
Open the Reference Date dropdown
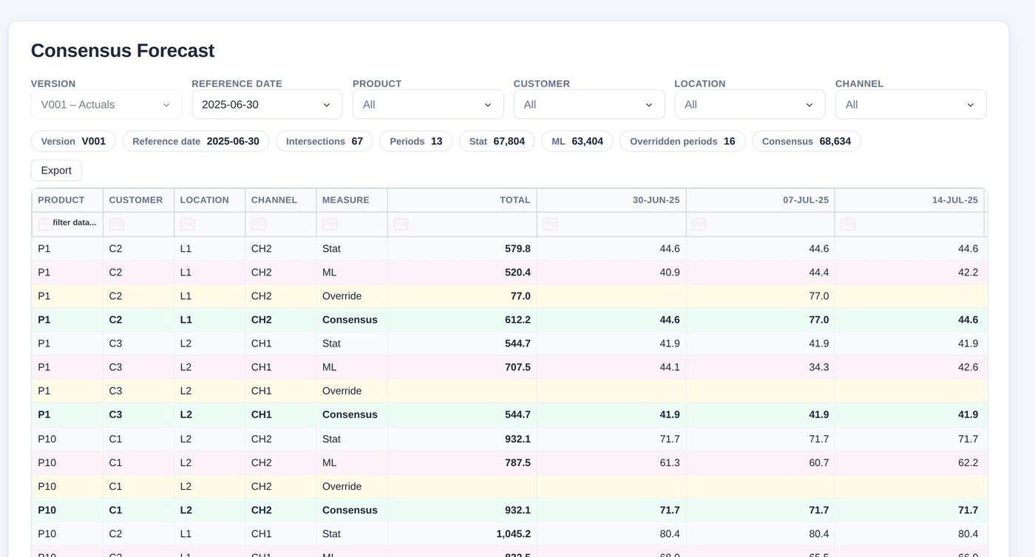[267, 104]
